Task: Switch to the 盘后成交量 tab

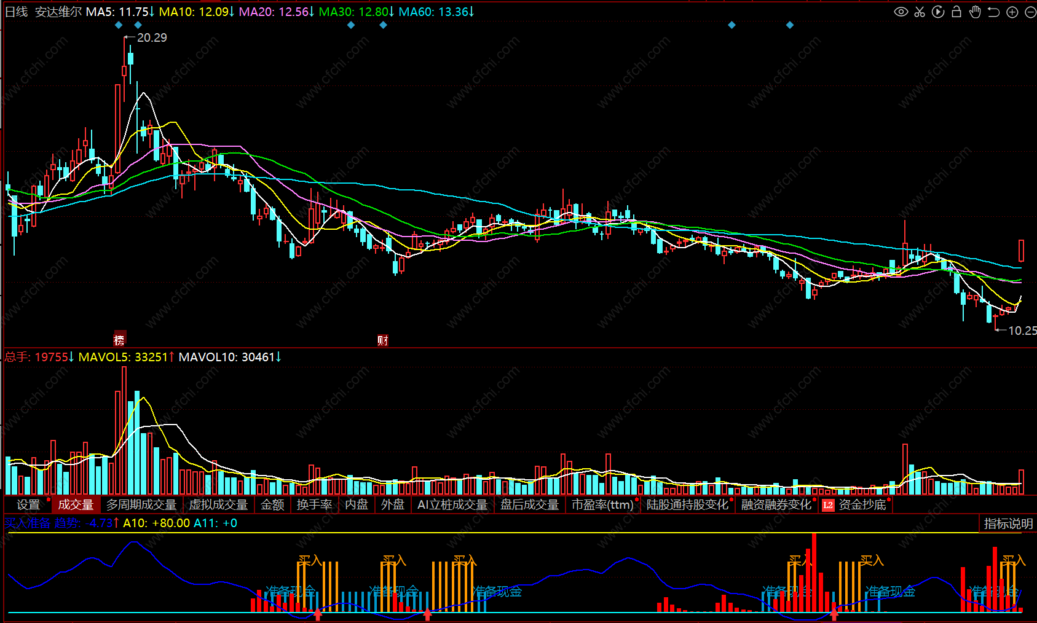Action: 529,504
